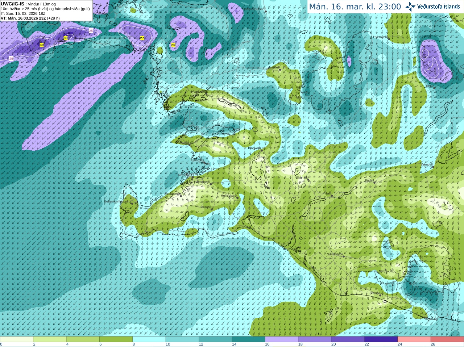Click the 14–16 m/s dark teal legend swatch
464x347 pixels.
(249, 339)
